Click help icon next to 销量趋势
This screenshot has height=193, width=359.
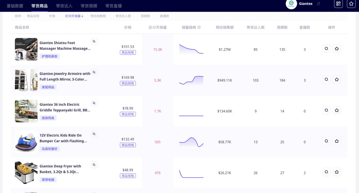pos(199,28)
